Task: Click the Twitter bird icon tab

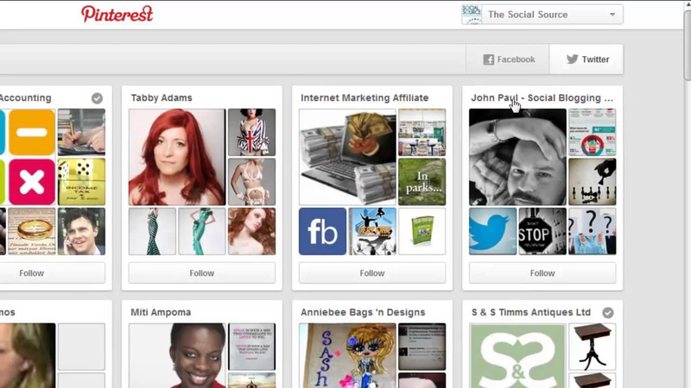Action: 572,59
